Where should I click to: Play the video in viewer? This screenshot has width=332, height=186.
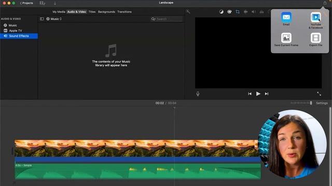coord(258,94)
